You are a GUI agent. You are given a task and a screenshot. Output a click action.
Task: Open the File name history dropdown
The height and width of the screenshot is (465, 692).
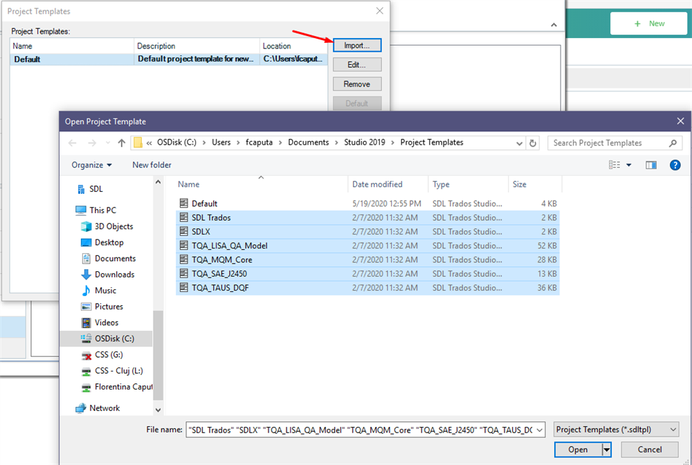(540, 430)
